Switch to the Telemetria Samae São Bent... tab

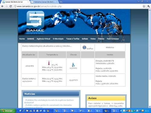point(44,2)
